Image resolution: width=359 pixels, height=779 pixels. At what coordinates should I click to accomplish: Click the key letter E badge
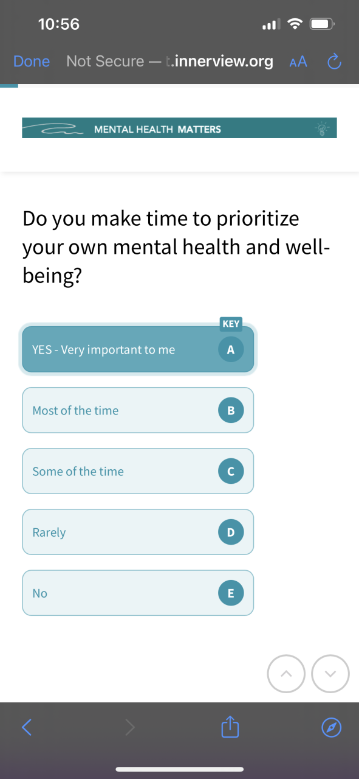tap(230, 593)
